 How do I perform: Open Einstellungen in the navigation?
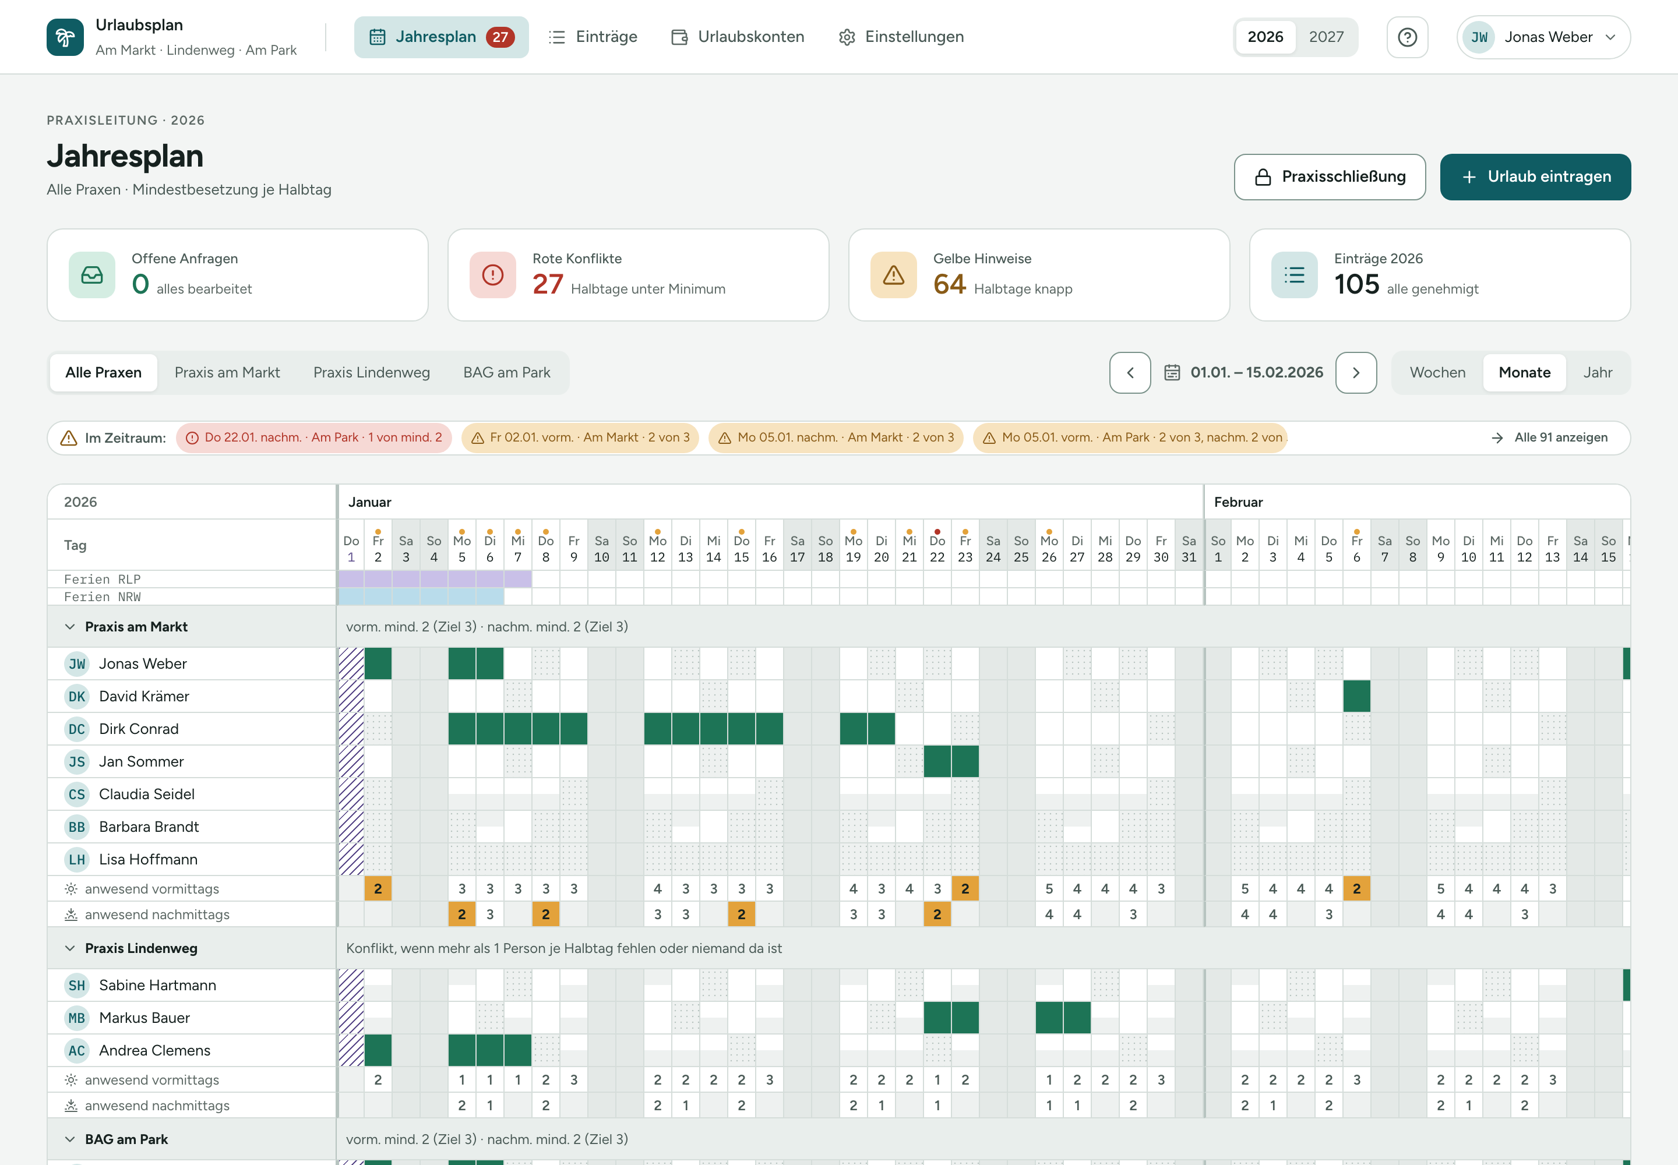pos(901,37)
